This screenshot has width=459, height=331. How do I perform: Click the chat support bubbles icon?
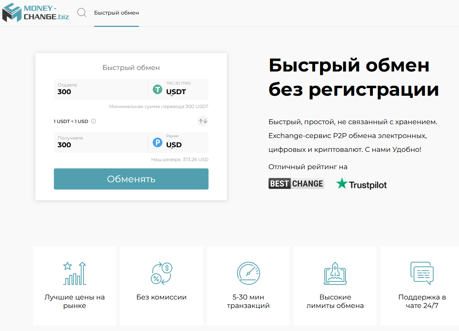422,273
